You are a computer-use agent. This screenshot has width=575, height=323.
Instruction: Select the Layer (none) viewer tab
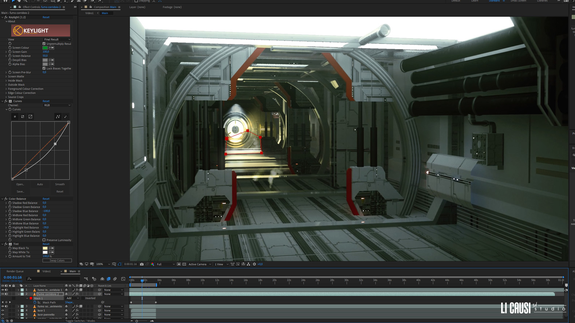tap(137, 7)
